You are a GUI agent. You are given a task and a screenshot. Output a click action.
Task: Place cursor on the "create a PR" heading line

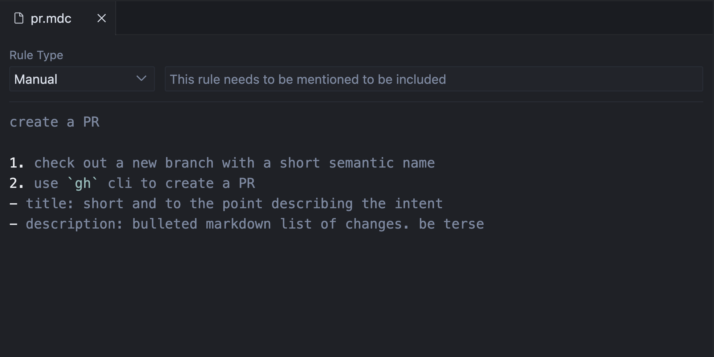pos(55,122)
